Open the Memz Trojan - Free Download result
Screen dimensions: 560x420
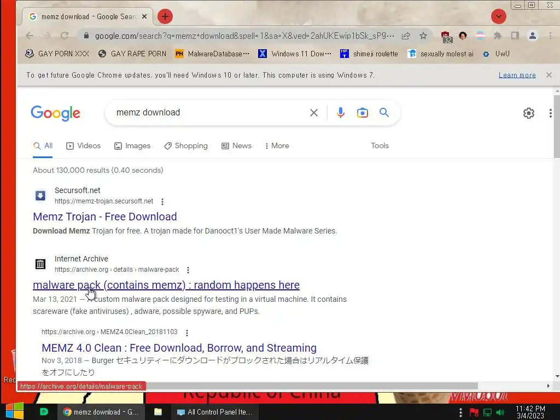coord(105,217)
